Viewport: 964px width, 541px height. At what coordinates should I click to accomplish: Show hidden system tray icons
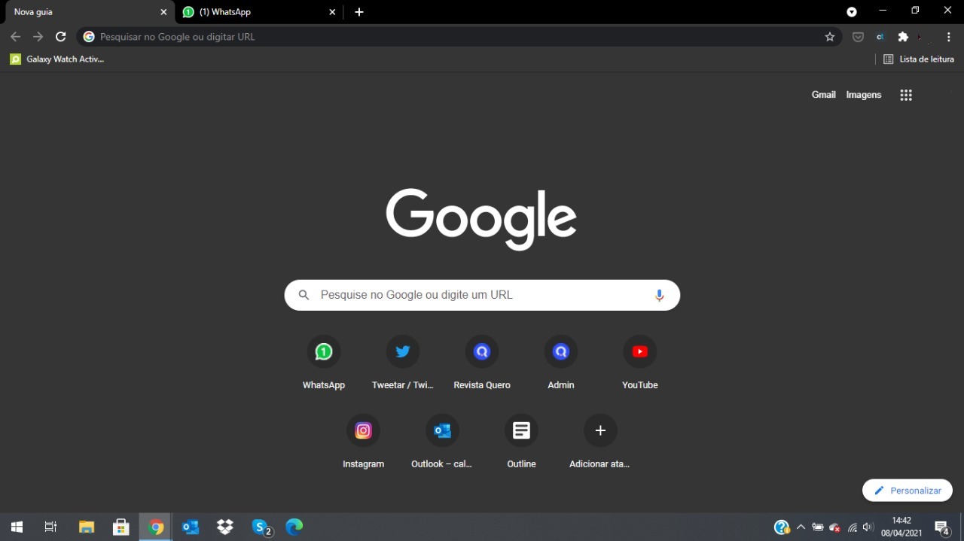(801, 527)
